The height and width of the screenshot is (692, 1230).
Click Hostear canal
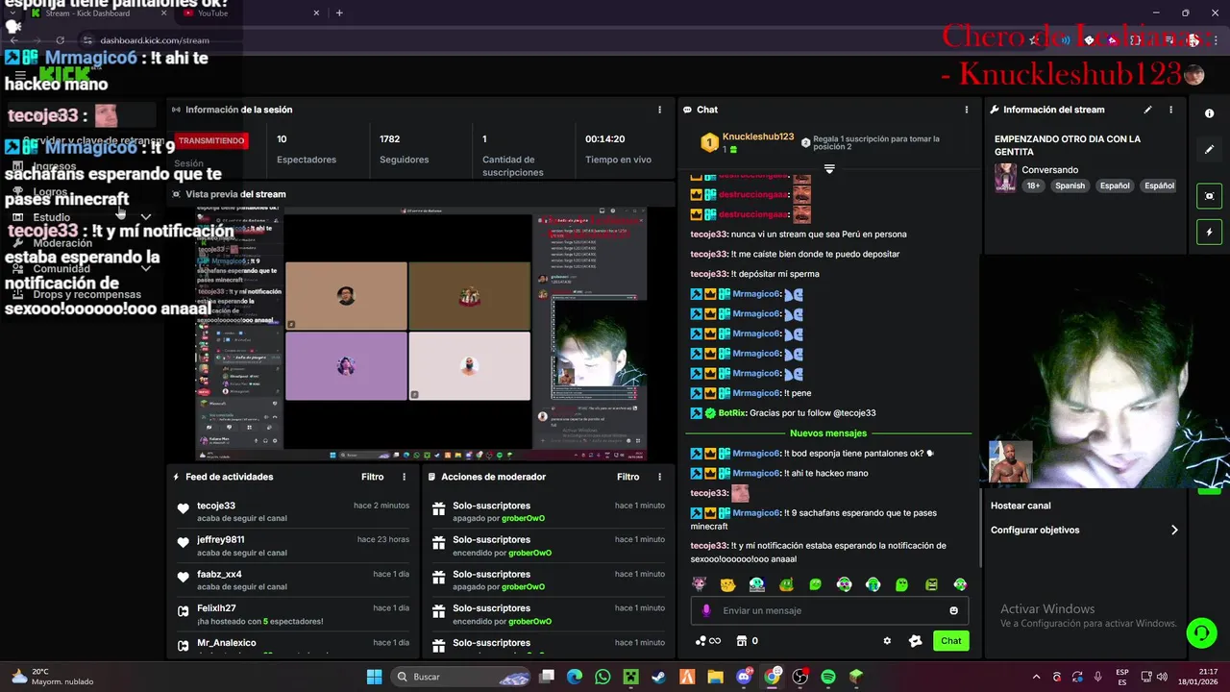1021,506
